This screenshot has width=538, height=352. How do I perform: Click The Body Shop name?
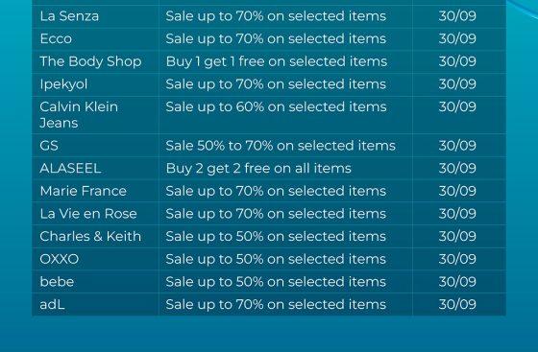[90, 61]
